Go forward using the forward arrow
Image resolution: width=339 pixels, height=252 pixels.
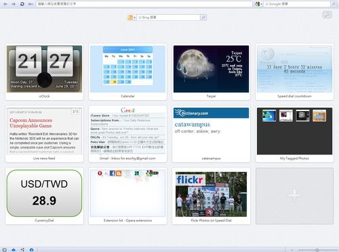[14, 4]
